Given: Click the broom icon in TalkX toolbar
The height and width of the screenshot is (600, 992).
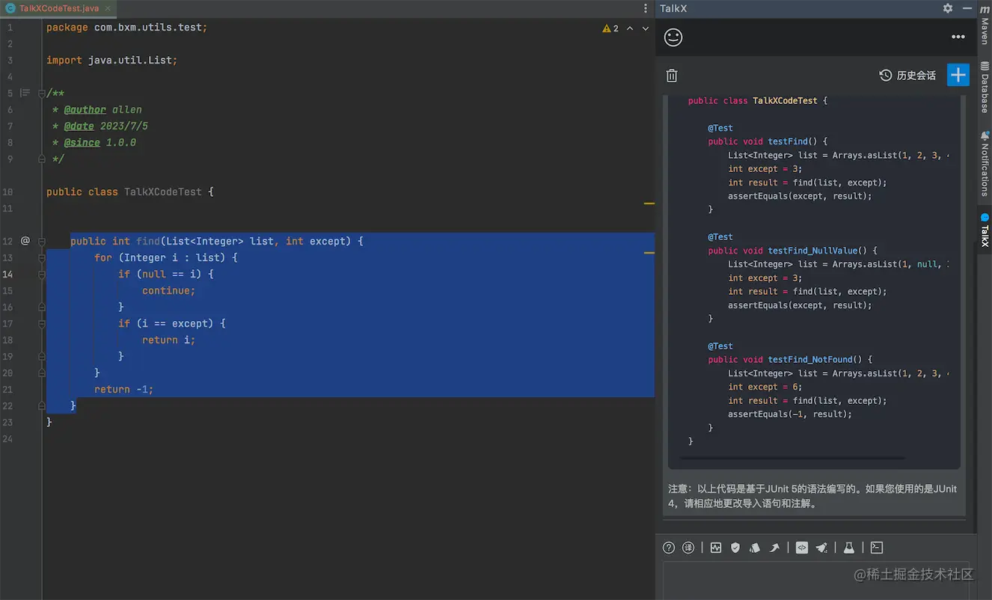Looking at the screenshot, I should pos(821,548).
